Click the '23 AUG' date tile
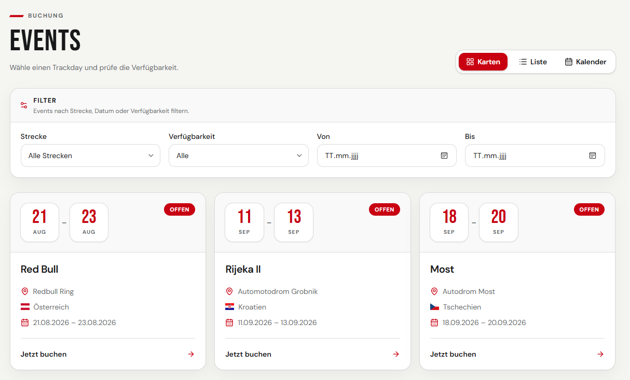This screenshot has height=380, width=630. 89,222
